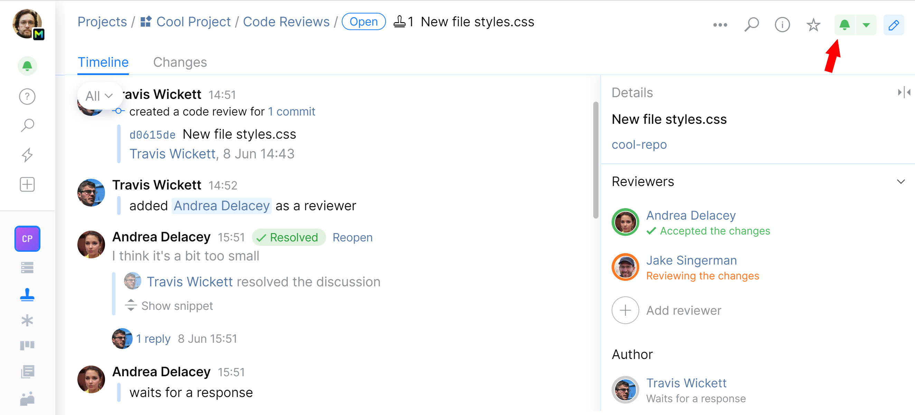The image size is (915, 415).
Task: Collapse the Details side panel
Action: coord(904,92)
